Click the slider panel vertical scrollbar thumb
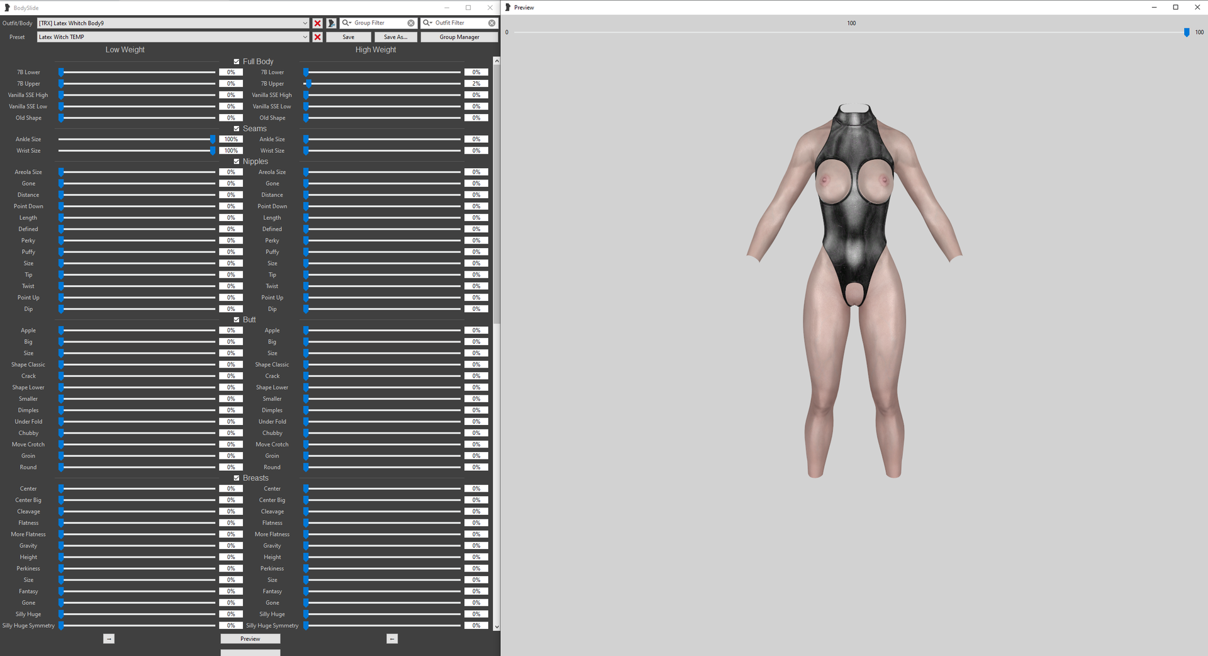The image size is (1208, 656). point(496,194)
